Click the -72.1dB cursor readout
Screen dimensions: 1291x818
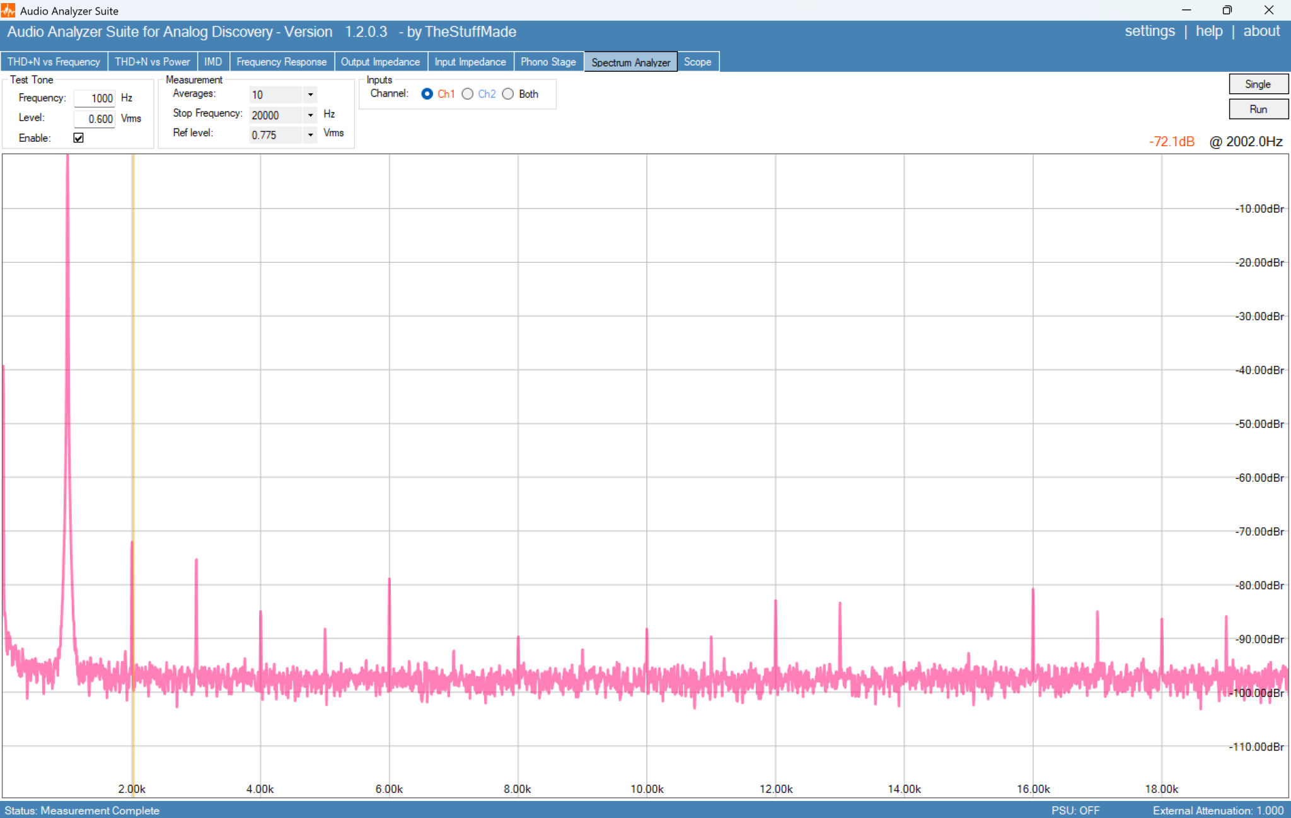(x=1172, y=141)
